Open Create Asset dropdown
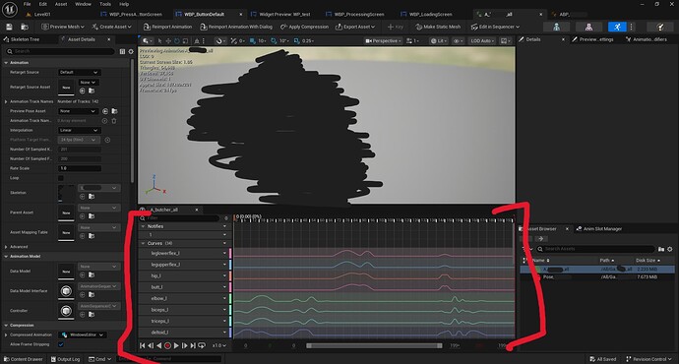 tap(112, 27)
